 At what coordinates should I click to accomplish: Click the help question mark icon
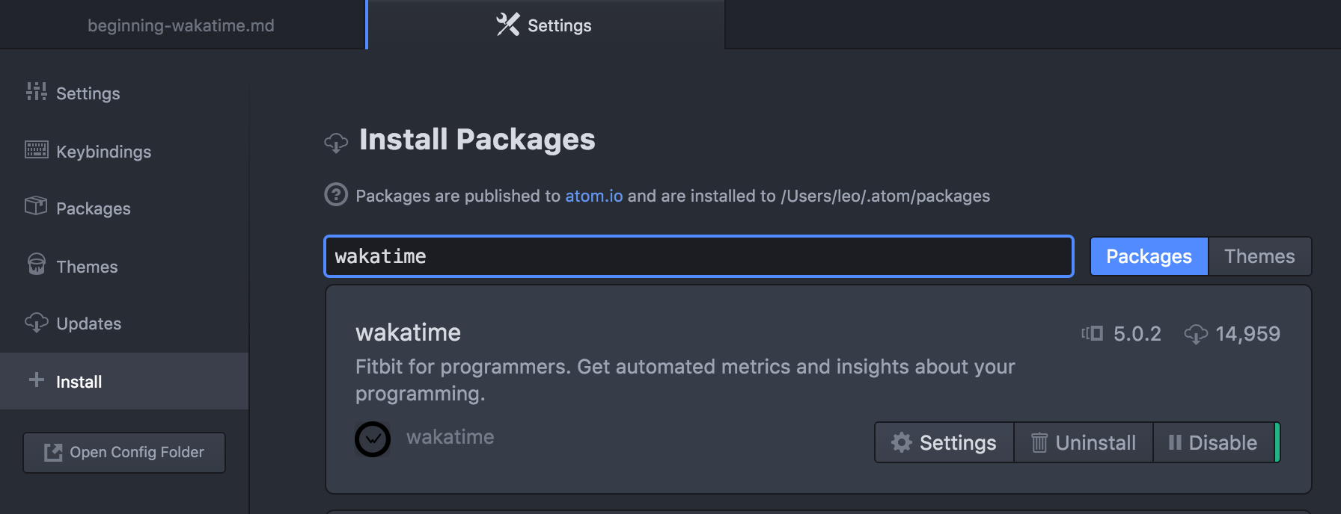click(336, 195)
